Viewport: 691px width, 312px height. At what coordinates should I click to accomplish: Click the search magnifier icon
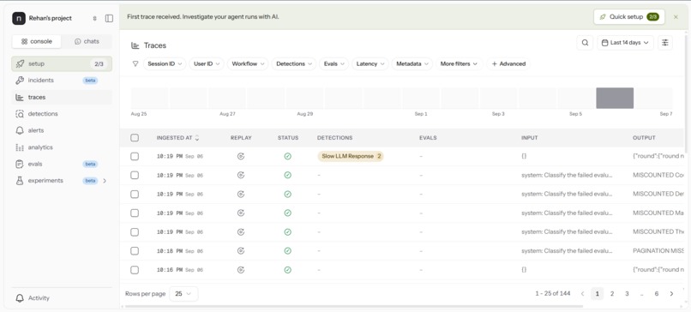click(585, 43)
